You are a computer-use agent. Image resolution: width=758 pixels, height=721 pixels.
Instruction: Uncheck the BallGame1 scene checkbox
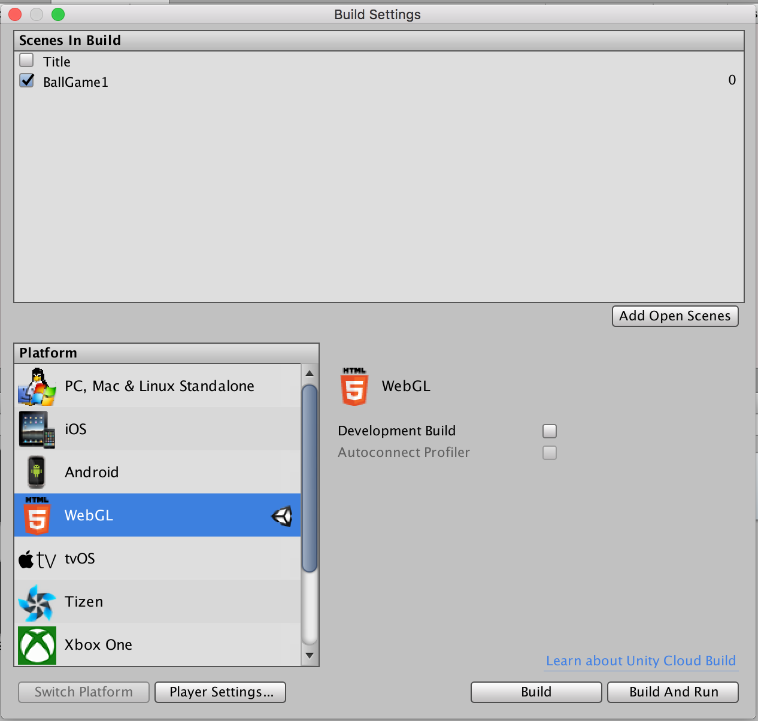26,80
